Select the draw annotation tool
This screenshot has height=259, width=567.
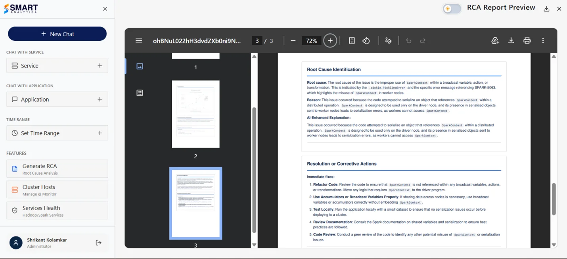click(388, 40)
